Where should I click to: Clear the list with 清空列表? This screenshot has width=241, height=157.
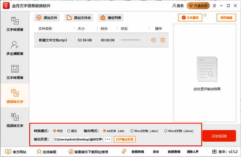click(111, 18)
